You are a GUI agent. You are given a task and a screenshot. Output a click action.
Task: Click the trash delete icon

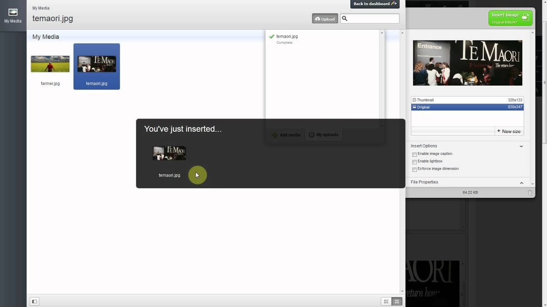pos(530,193)
